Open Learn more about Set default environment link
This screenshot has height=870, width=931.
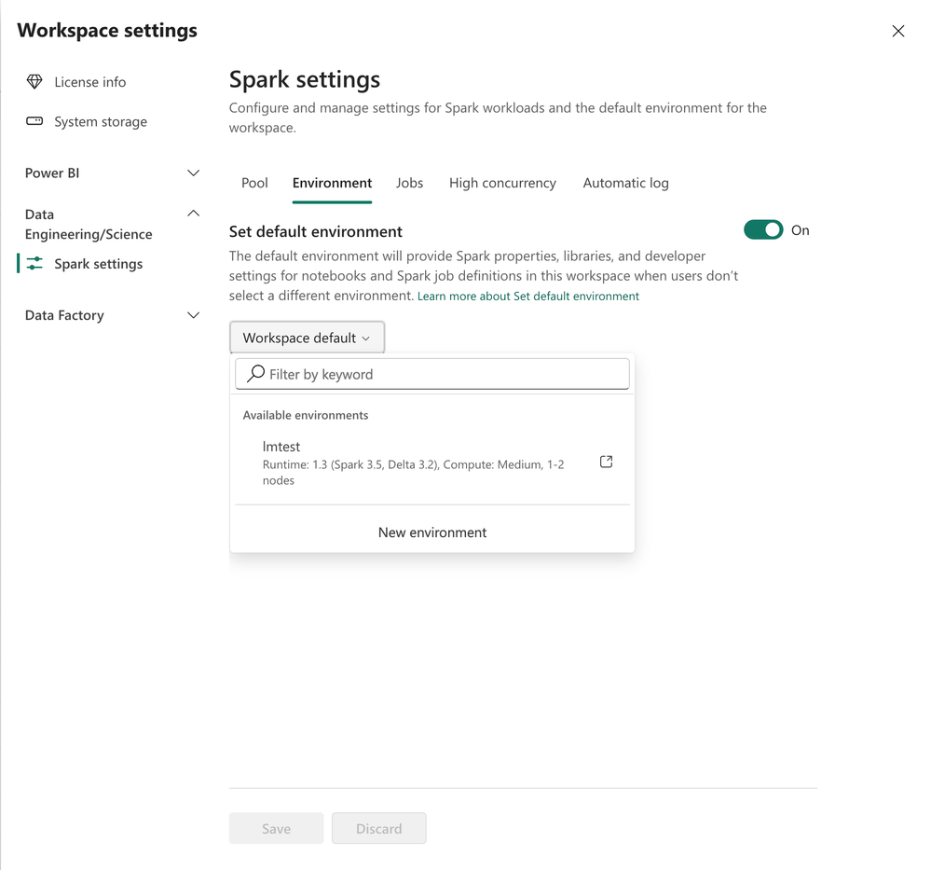[528, 297]
